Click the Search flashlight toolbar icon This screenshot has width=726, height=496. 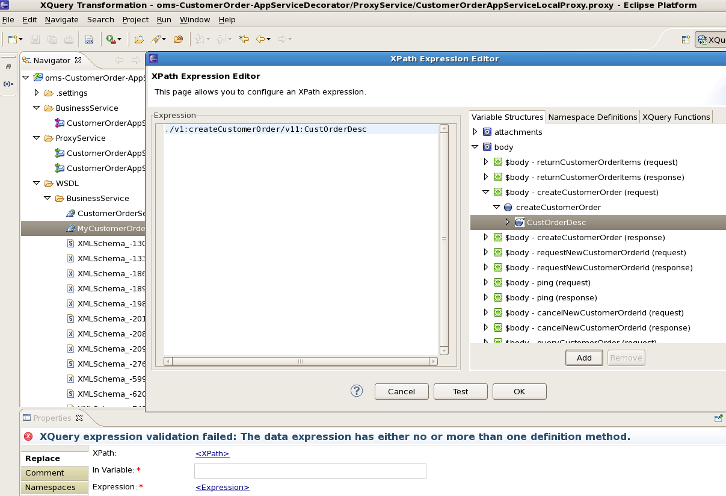click(x=156, y=40)
